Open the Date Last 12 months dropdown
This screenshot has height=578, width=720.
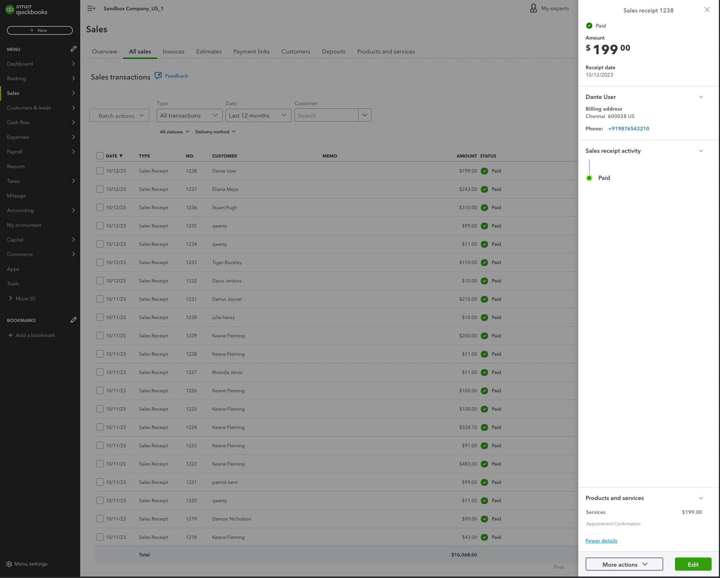coord(258,115)
